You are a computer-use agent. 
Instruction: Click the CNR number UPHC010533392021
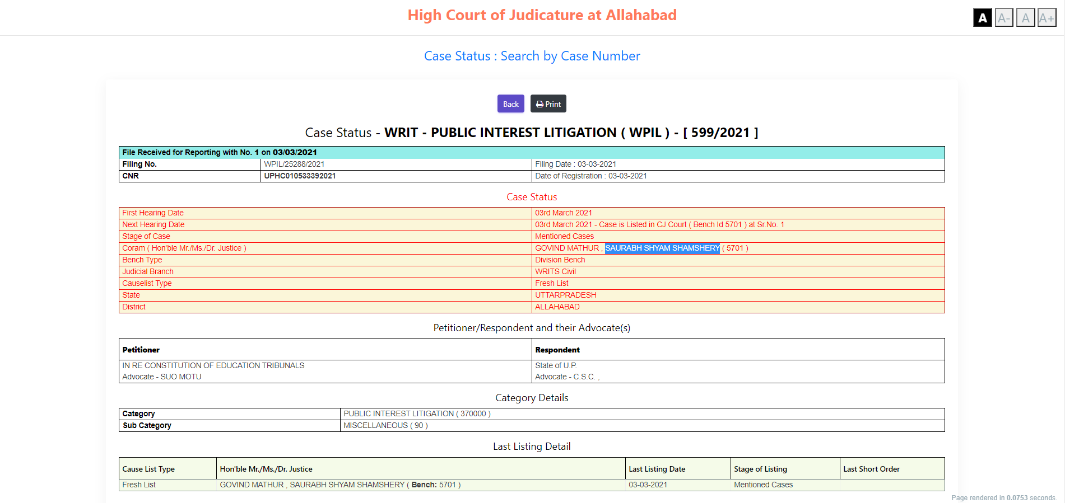(300, 176)
